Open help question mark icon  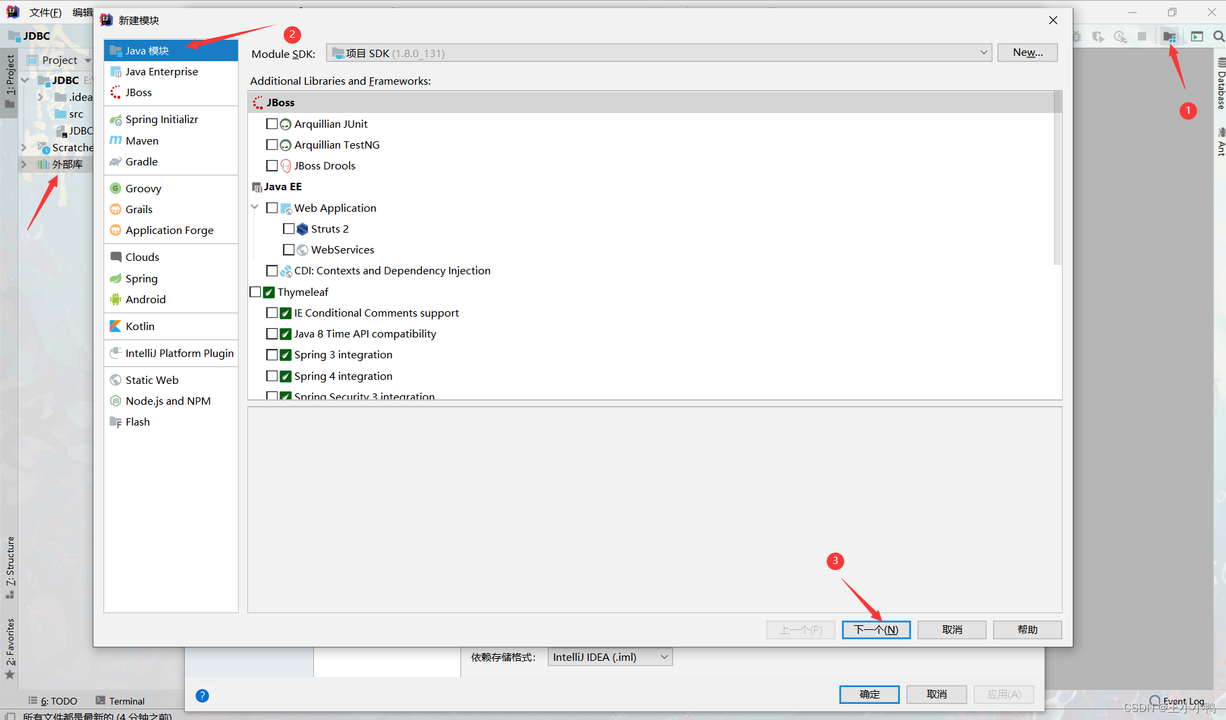(x=202, y=696)
